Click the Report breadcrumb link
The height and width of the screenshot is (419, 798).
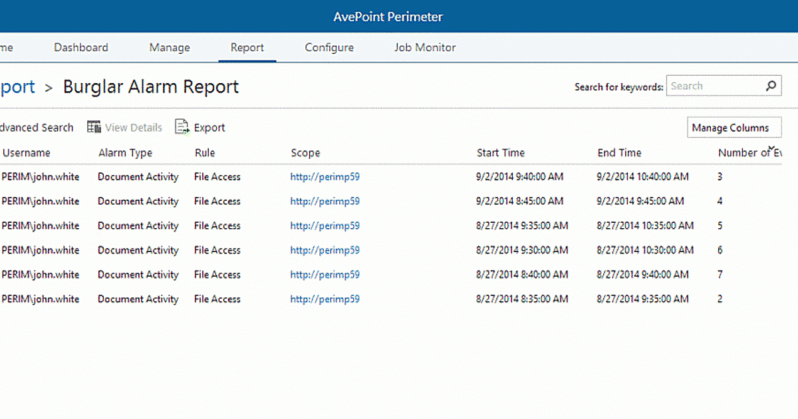click(18, 86)
